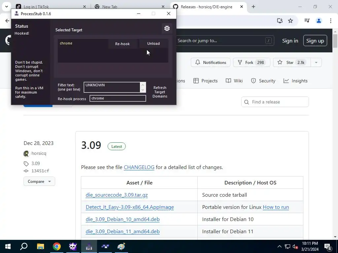Open a new Chrome tab
This screenshot has height=253, width=338.
253,7
